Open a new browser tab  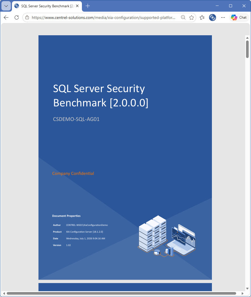88,6
